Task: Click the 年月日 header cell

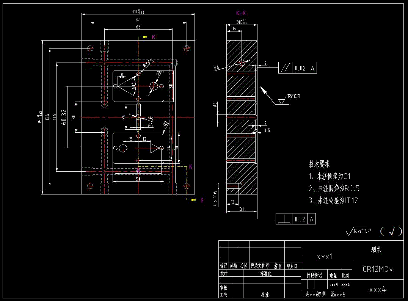Action: [x=292, y=266]
